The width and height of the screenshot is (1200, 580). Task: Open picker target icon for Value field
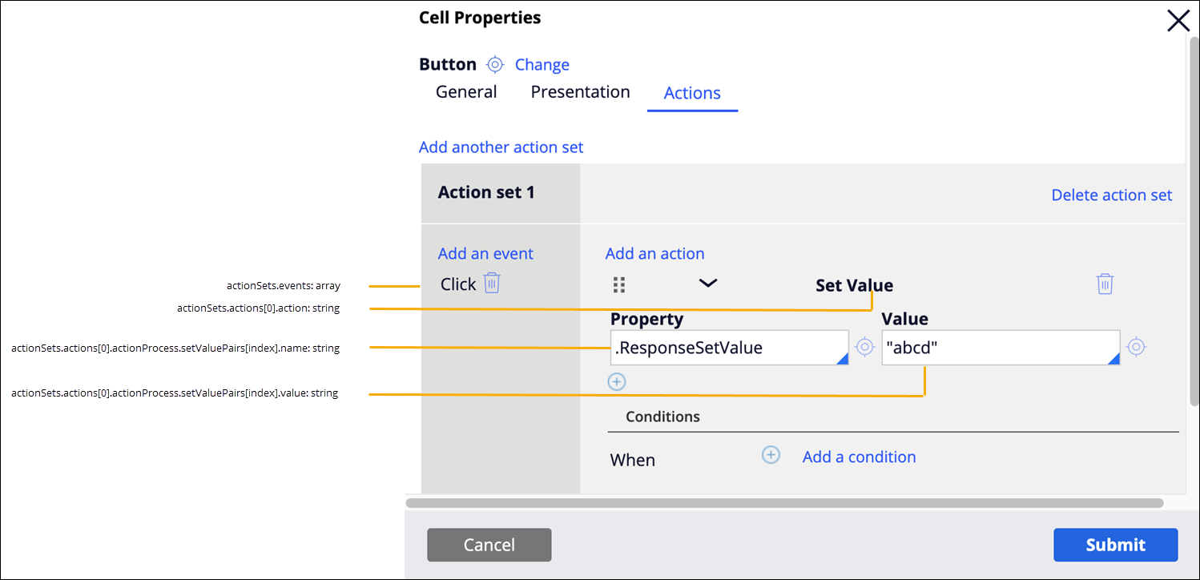point(1136,347)
